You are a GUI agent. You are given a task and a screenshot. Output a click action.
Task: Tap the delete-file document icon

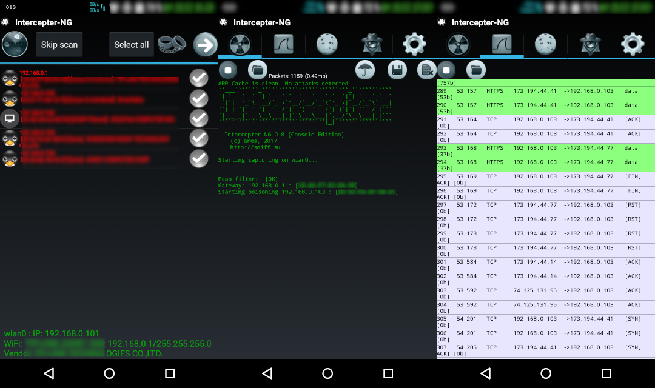click(426, 70)
